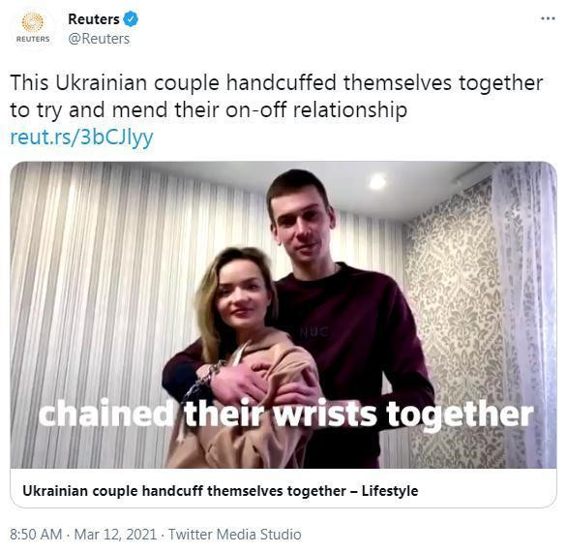
Task: Click the REUTERS wordmark under the logo
Action: click(x=33, y=39)
